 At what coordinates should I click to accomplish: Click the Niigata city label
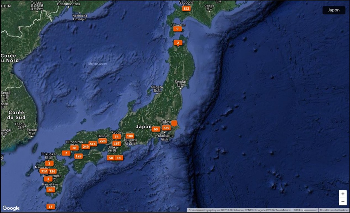(157, 89)
